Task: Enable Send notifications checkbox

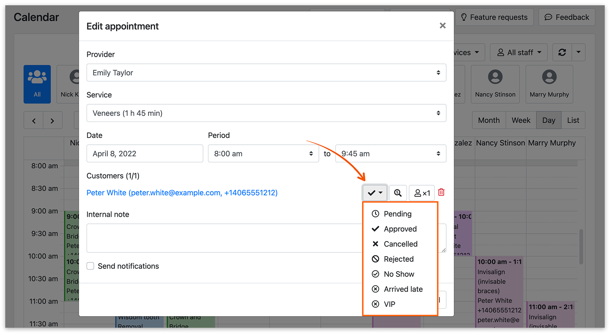Action: point(90,266)
